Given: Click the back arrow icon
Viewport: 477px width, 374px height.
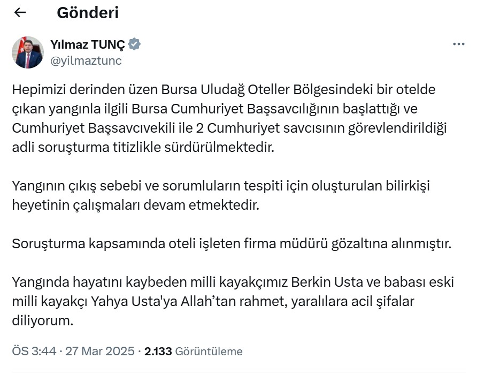Looking at the screenshot, I should click(20, 12).
